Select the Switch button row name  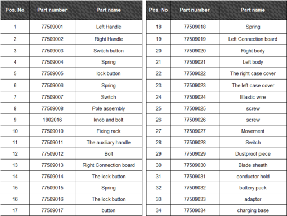[x=109, y=51]
